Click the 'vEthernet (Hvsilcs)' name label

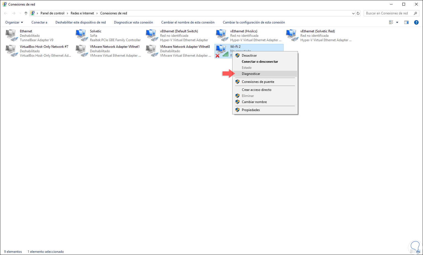click(x=244, y=31)
